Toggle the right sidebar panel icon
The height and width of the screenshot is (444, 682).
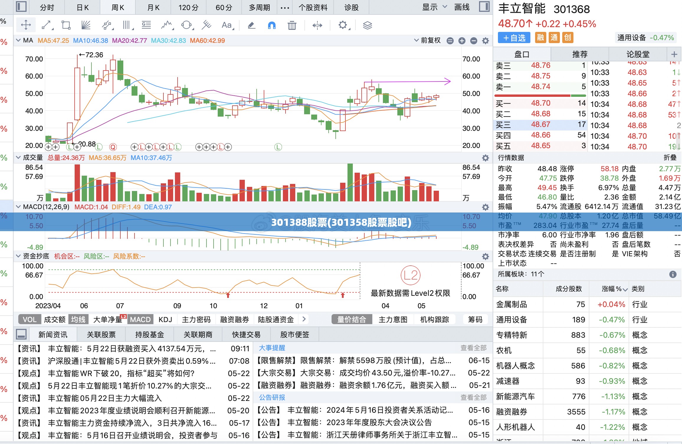(x=484, y=7)
